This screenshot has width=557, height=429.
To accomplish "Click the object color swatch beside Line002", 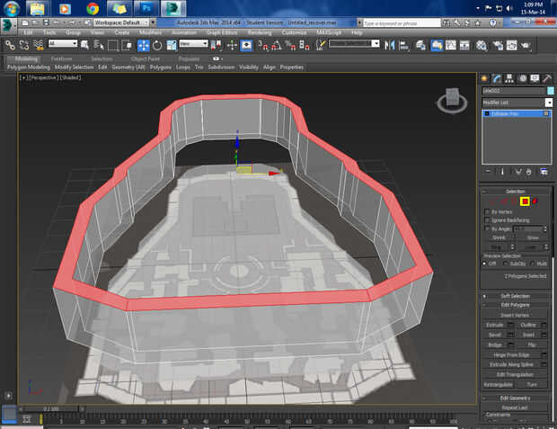I will tap(549, 91).
